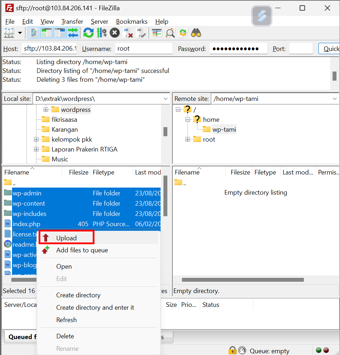
Task: Open the View menu
Action: click(47, 22)
